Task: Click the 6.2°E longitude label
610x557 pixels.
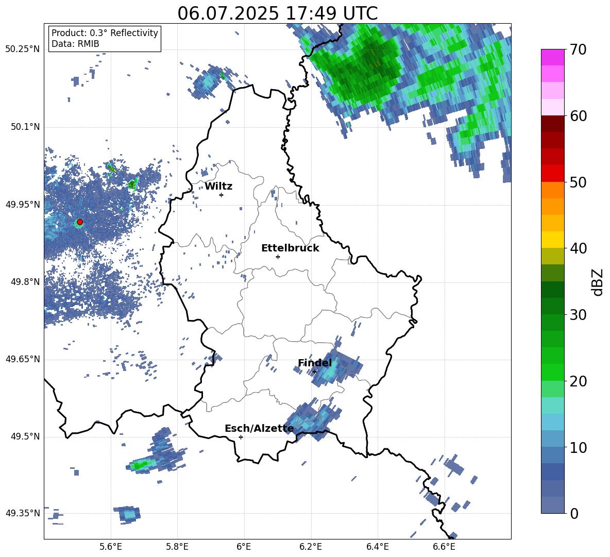Action: point(311,547)
